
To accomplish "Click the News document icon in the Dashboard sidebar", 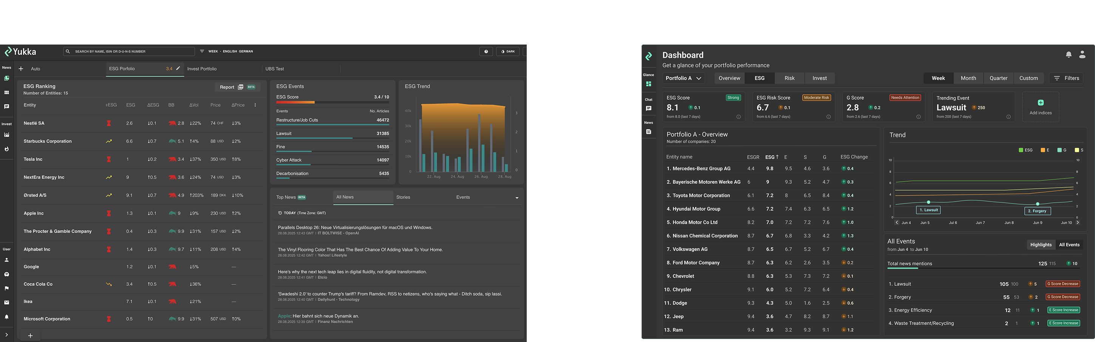I will coord(649,132).
